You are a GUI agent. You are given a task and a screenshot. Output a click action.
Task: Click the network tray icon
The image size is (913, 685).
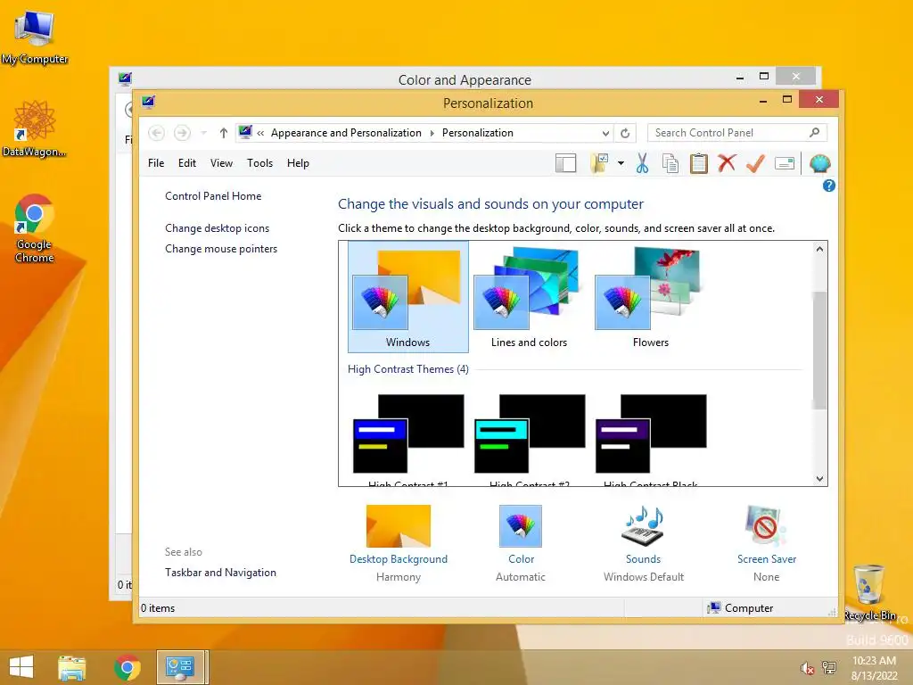pyautogui.click(x=828, y=668)
